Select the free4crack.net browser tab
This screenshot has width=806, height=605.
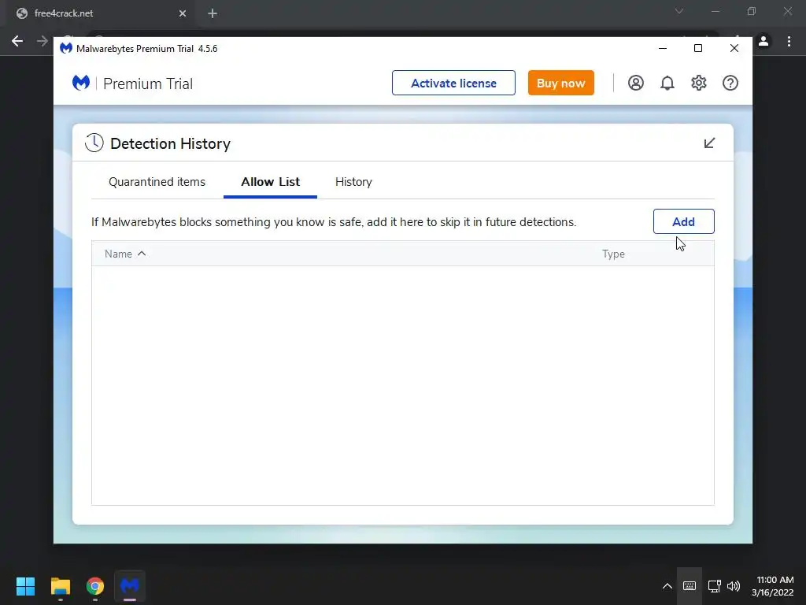click(x=102, y=13)
